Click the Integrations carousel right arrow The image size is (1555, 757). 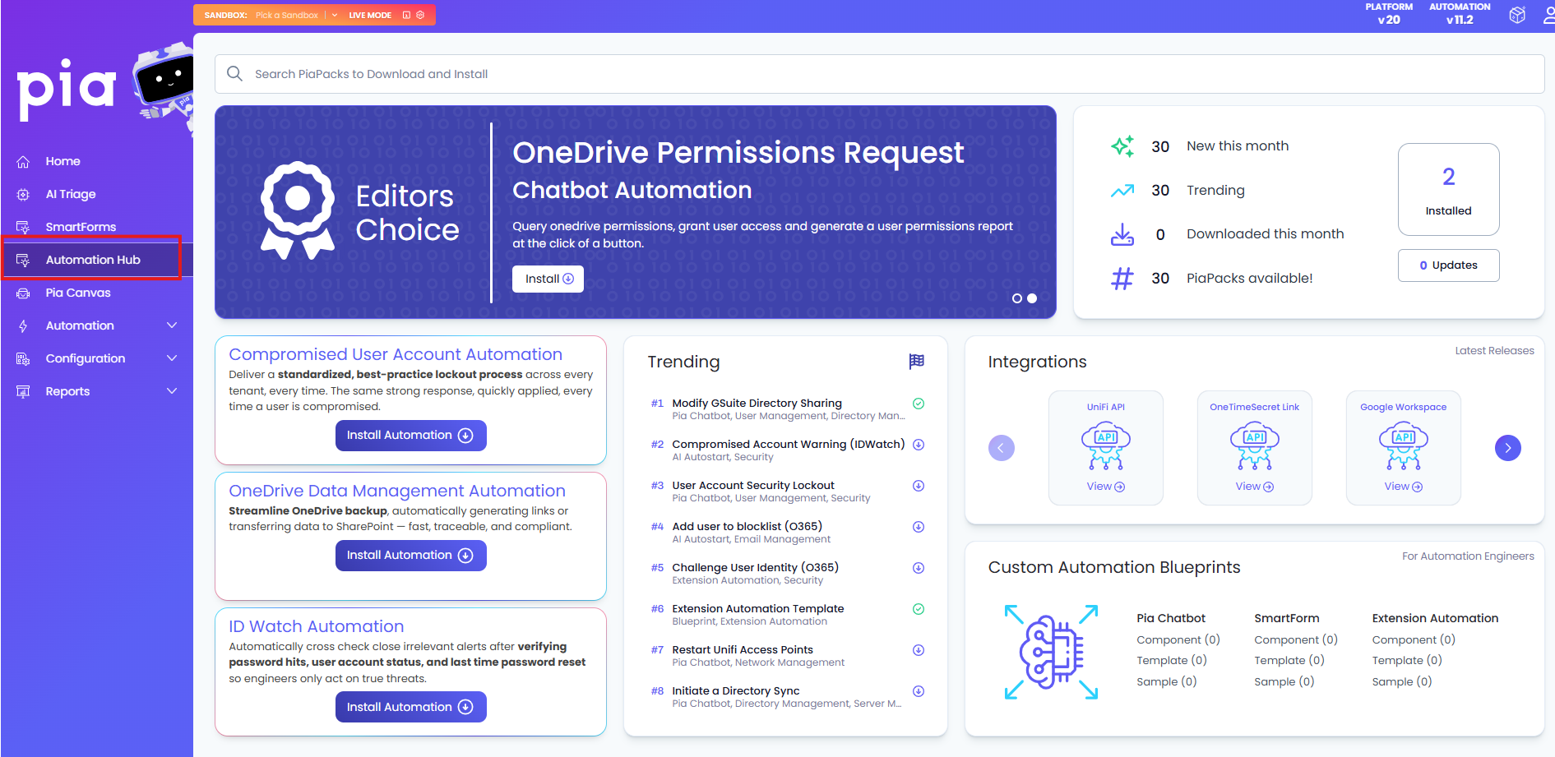point(1508,448)
